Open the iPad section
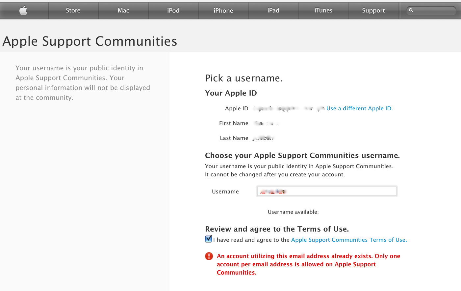The width and height of the screenshot is (461, 291). pos(273,11)
